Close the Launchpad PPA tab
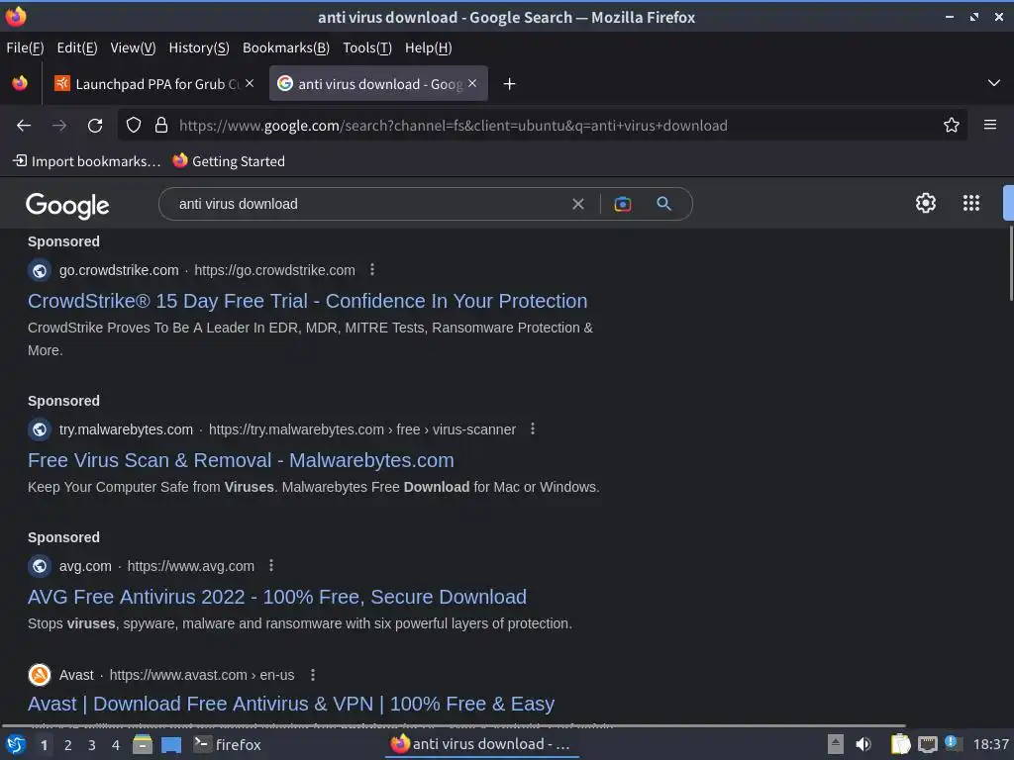Screen dimensions: 1014x760 250,83
